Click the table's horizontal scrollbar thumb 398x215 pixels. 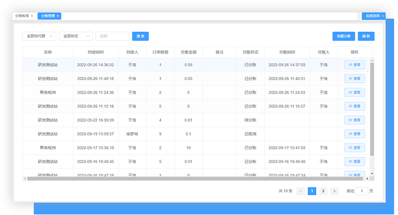[195, 179]
